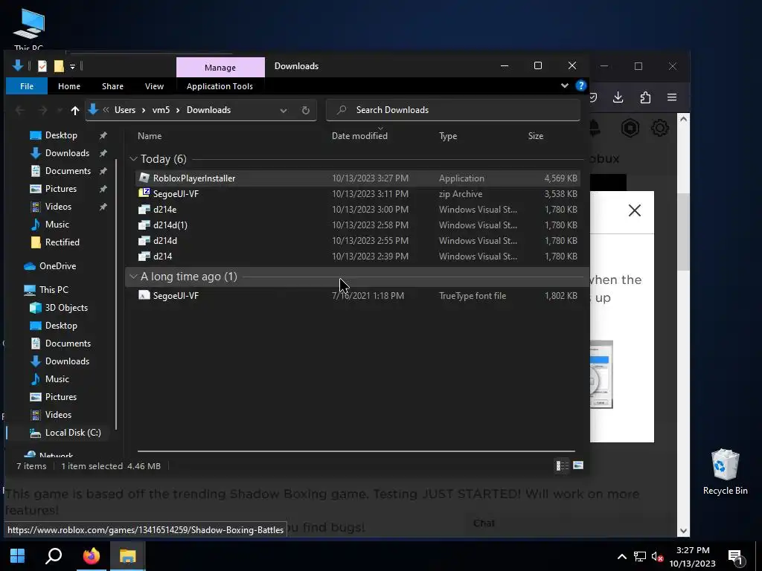The width and height of the screenshot is (762, 571).
Task: Open Roblox settings gear icon
Action: point(660,128)
